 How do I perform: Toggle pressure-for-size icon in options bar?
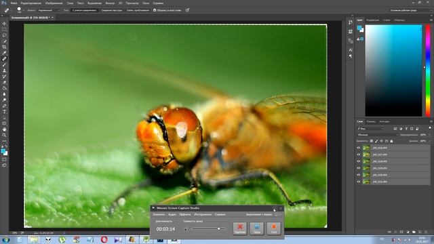pyautogui.click(x=187, y=10)
